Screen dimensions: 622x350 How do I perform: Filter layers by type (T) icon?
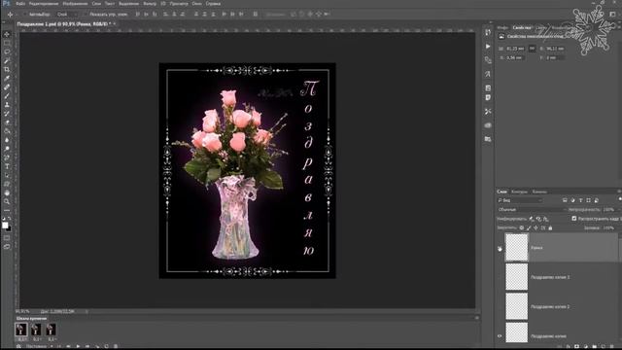[580, 200]
